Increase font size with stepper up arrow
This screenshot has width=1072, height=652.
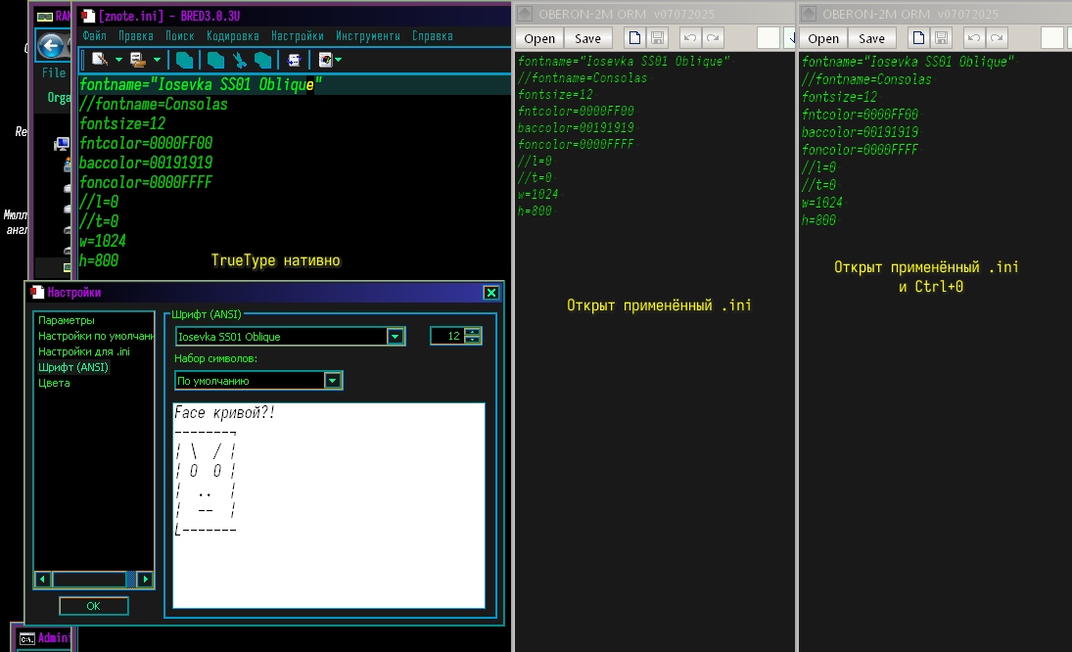pos(473,332)
